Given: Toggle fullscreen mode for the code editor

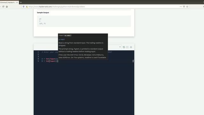Looking at the screenshot, I should pos(127,47).
